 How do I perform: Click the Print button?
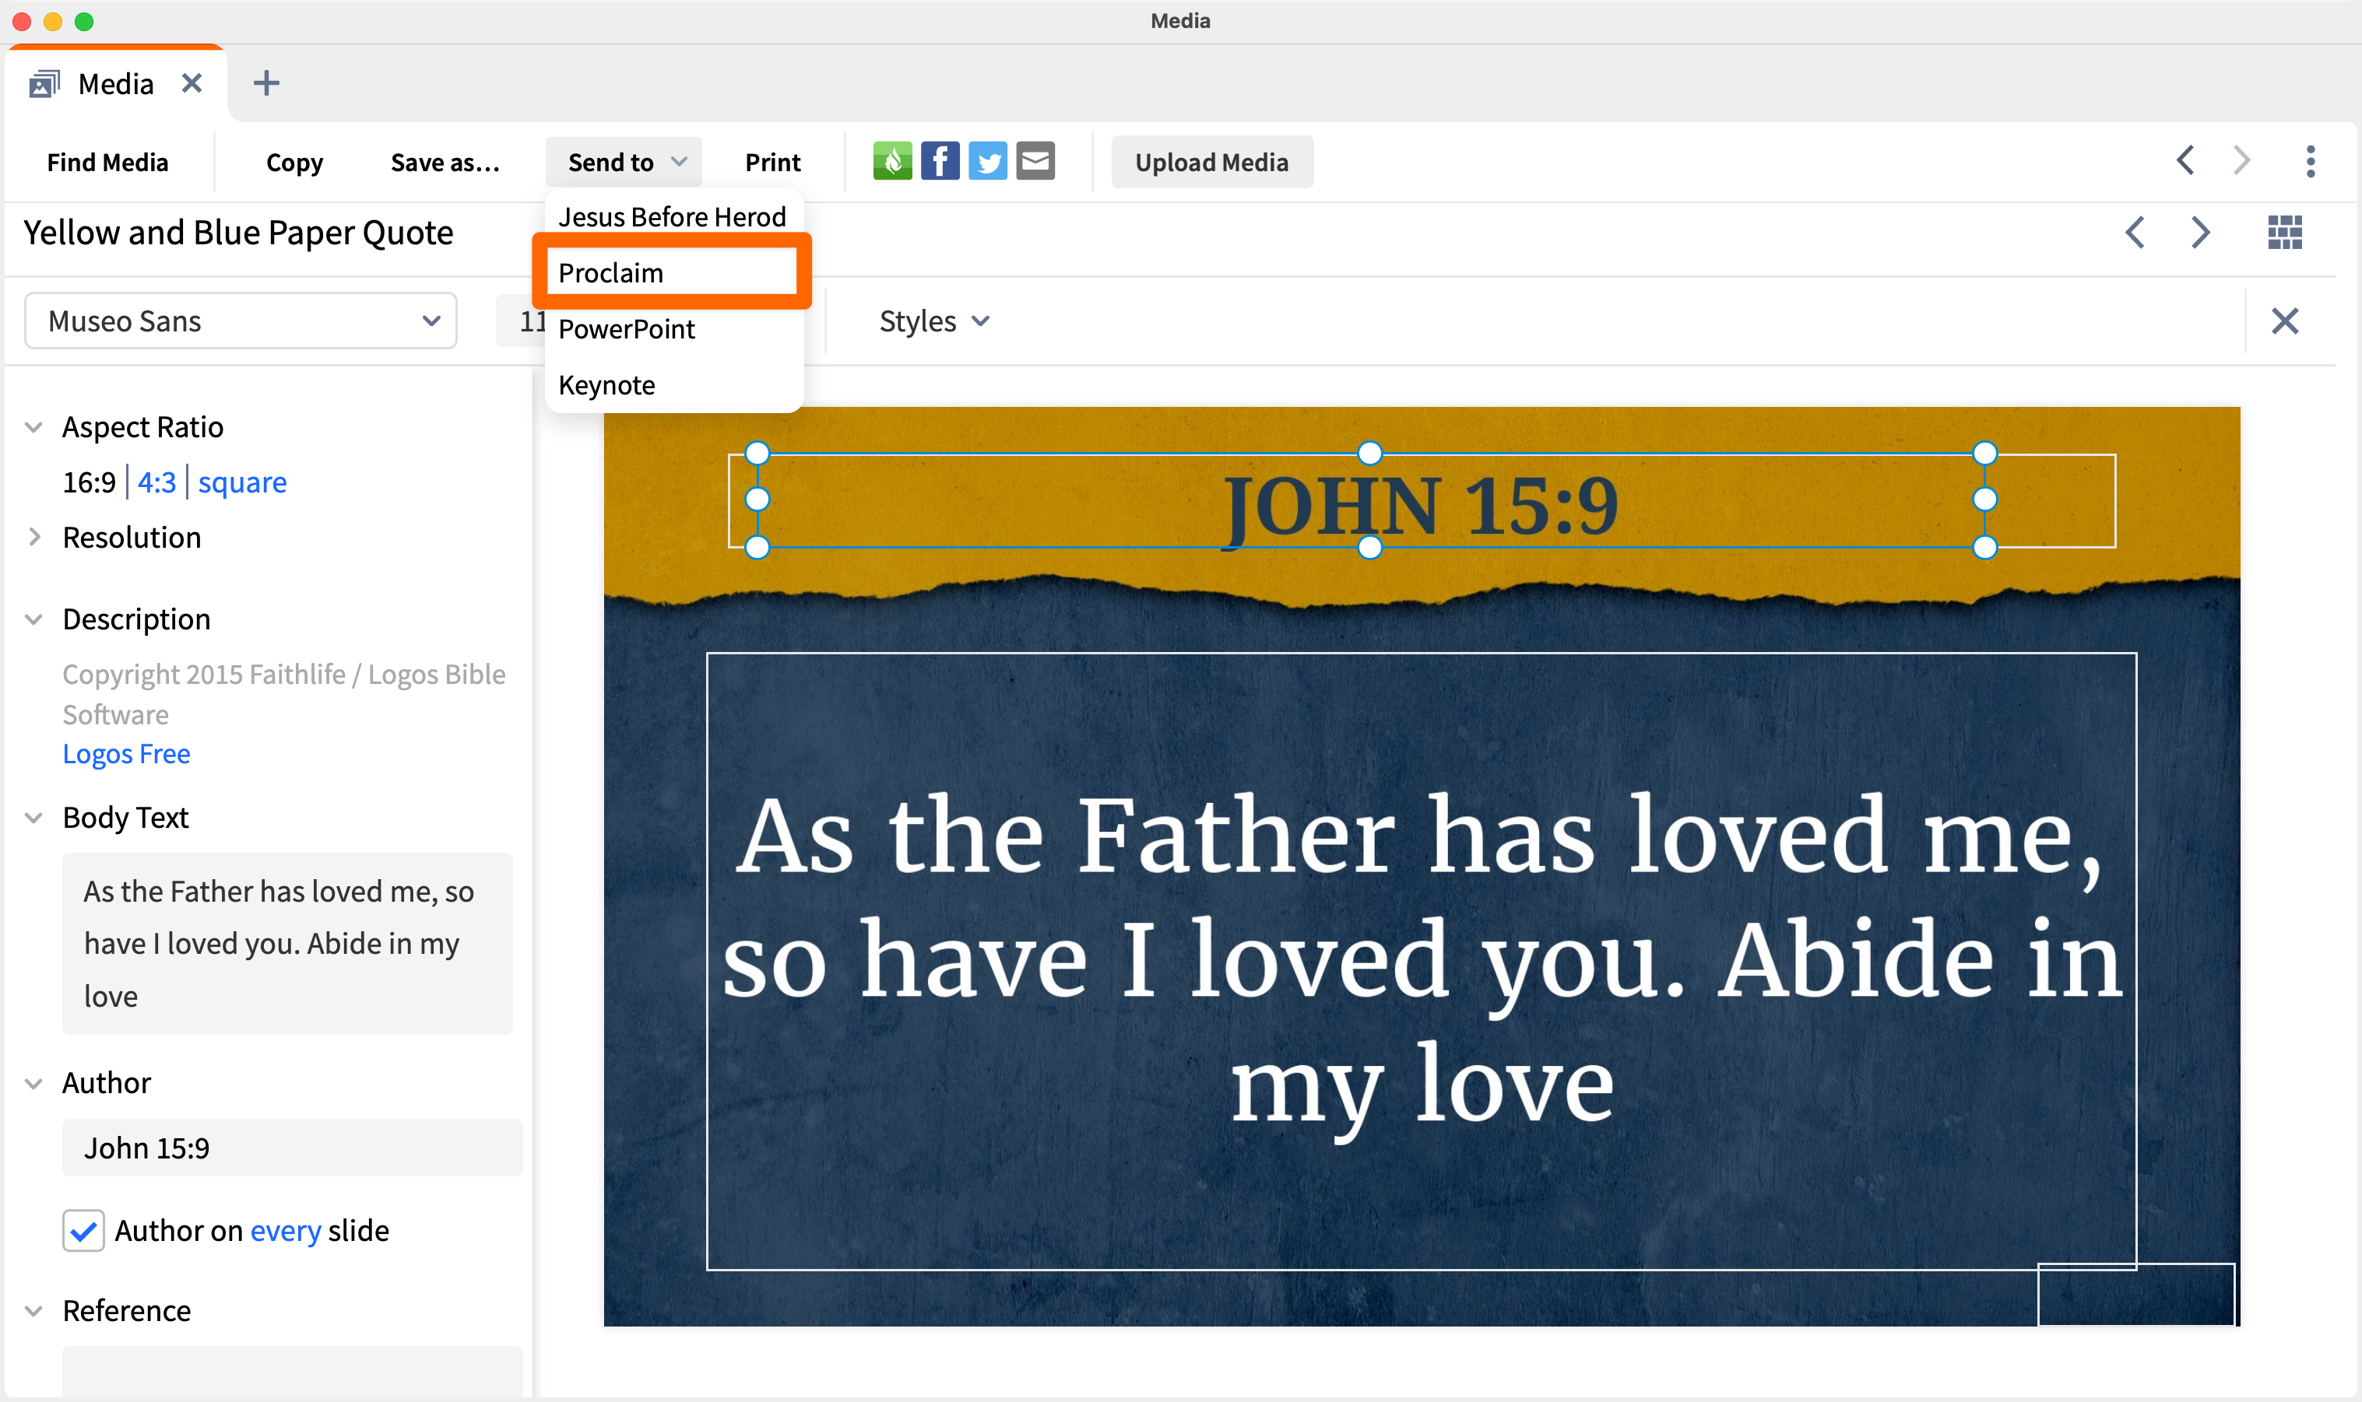(x=772, y=163)
